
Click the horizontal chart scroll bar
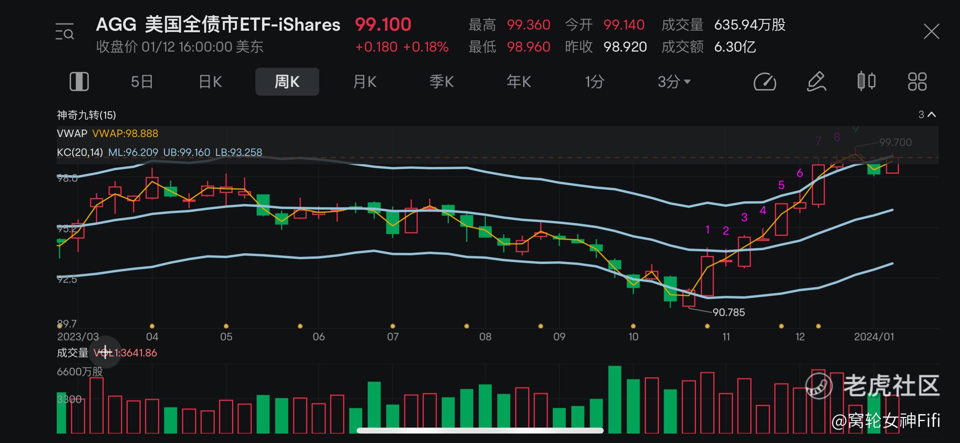click(x=480, y=430)
